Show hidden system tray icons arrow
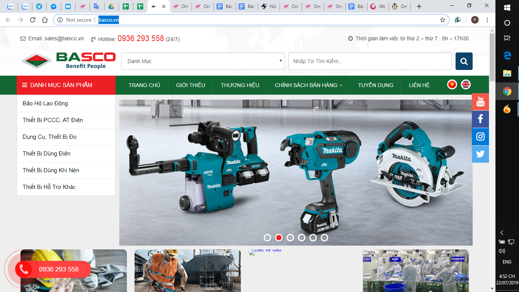Image resolution: width=519 pixels, height=292 pixels. (502, 233)
